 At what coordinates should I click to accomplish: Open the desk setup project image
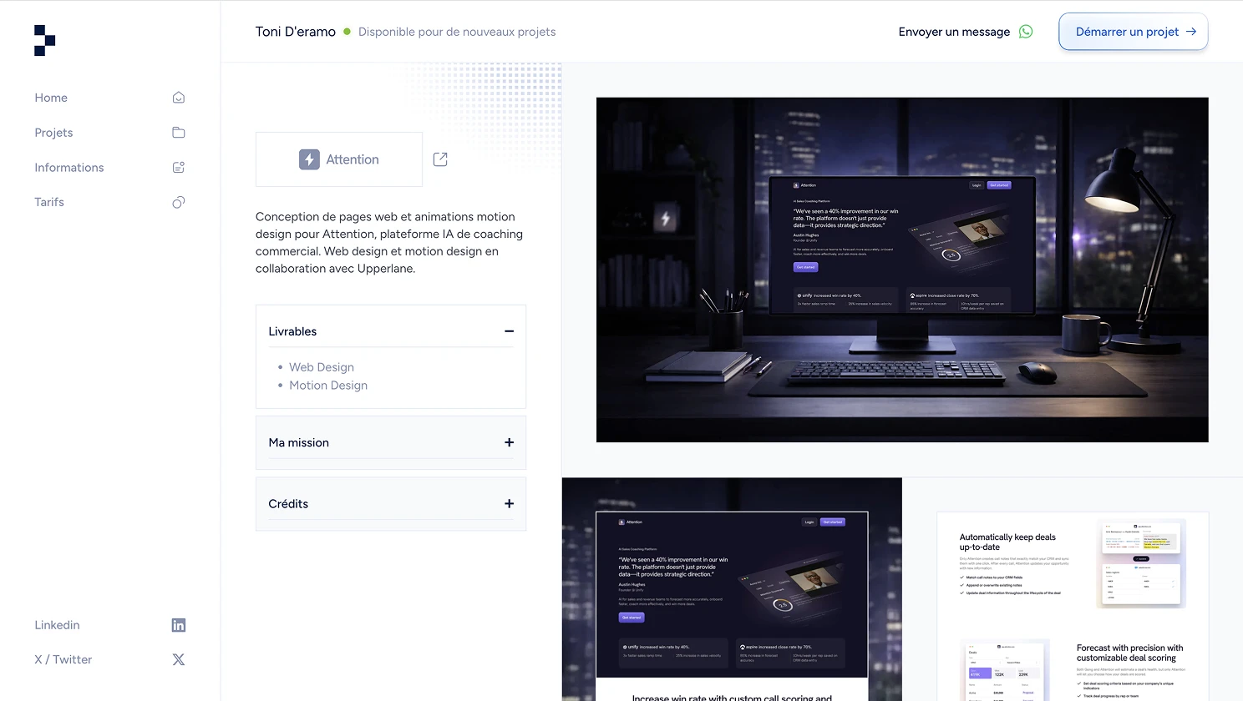pos(902,269)
